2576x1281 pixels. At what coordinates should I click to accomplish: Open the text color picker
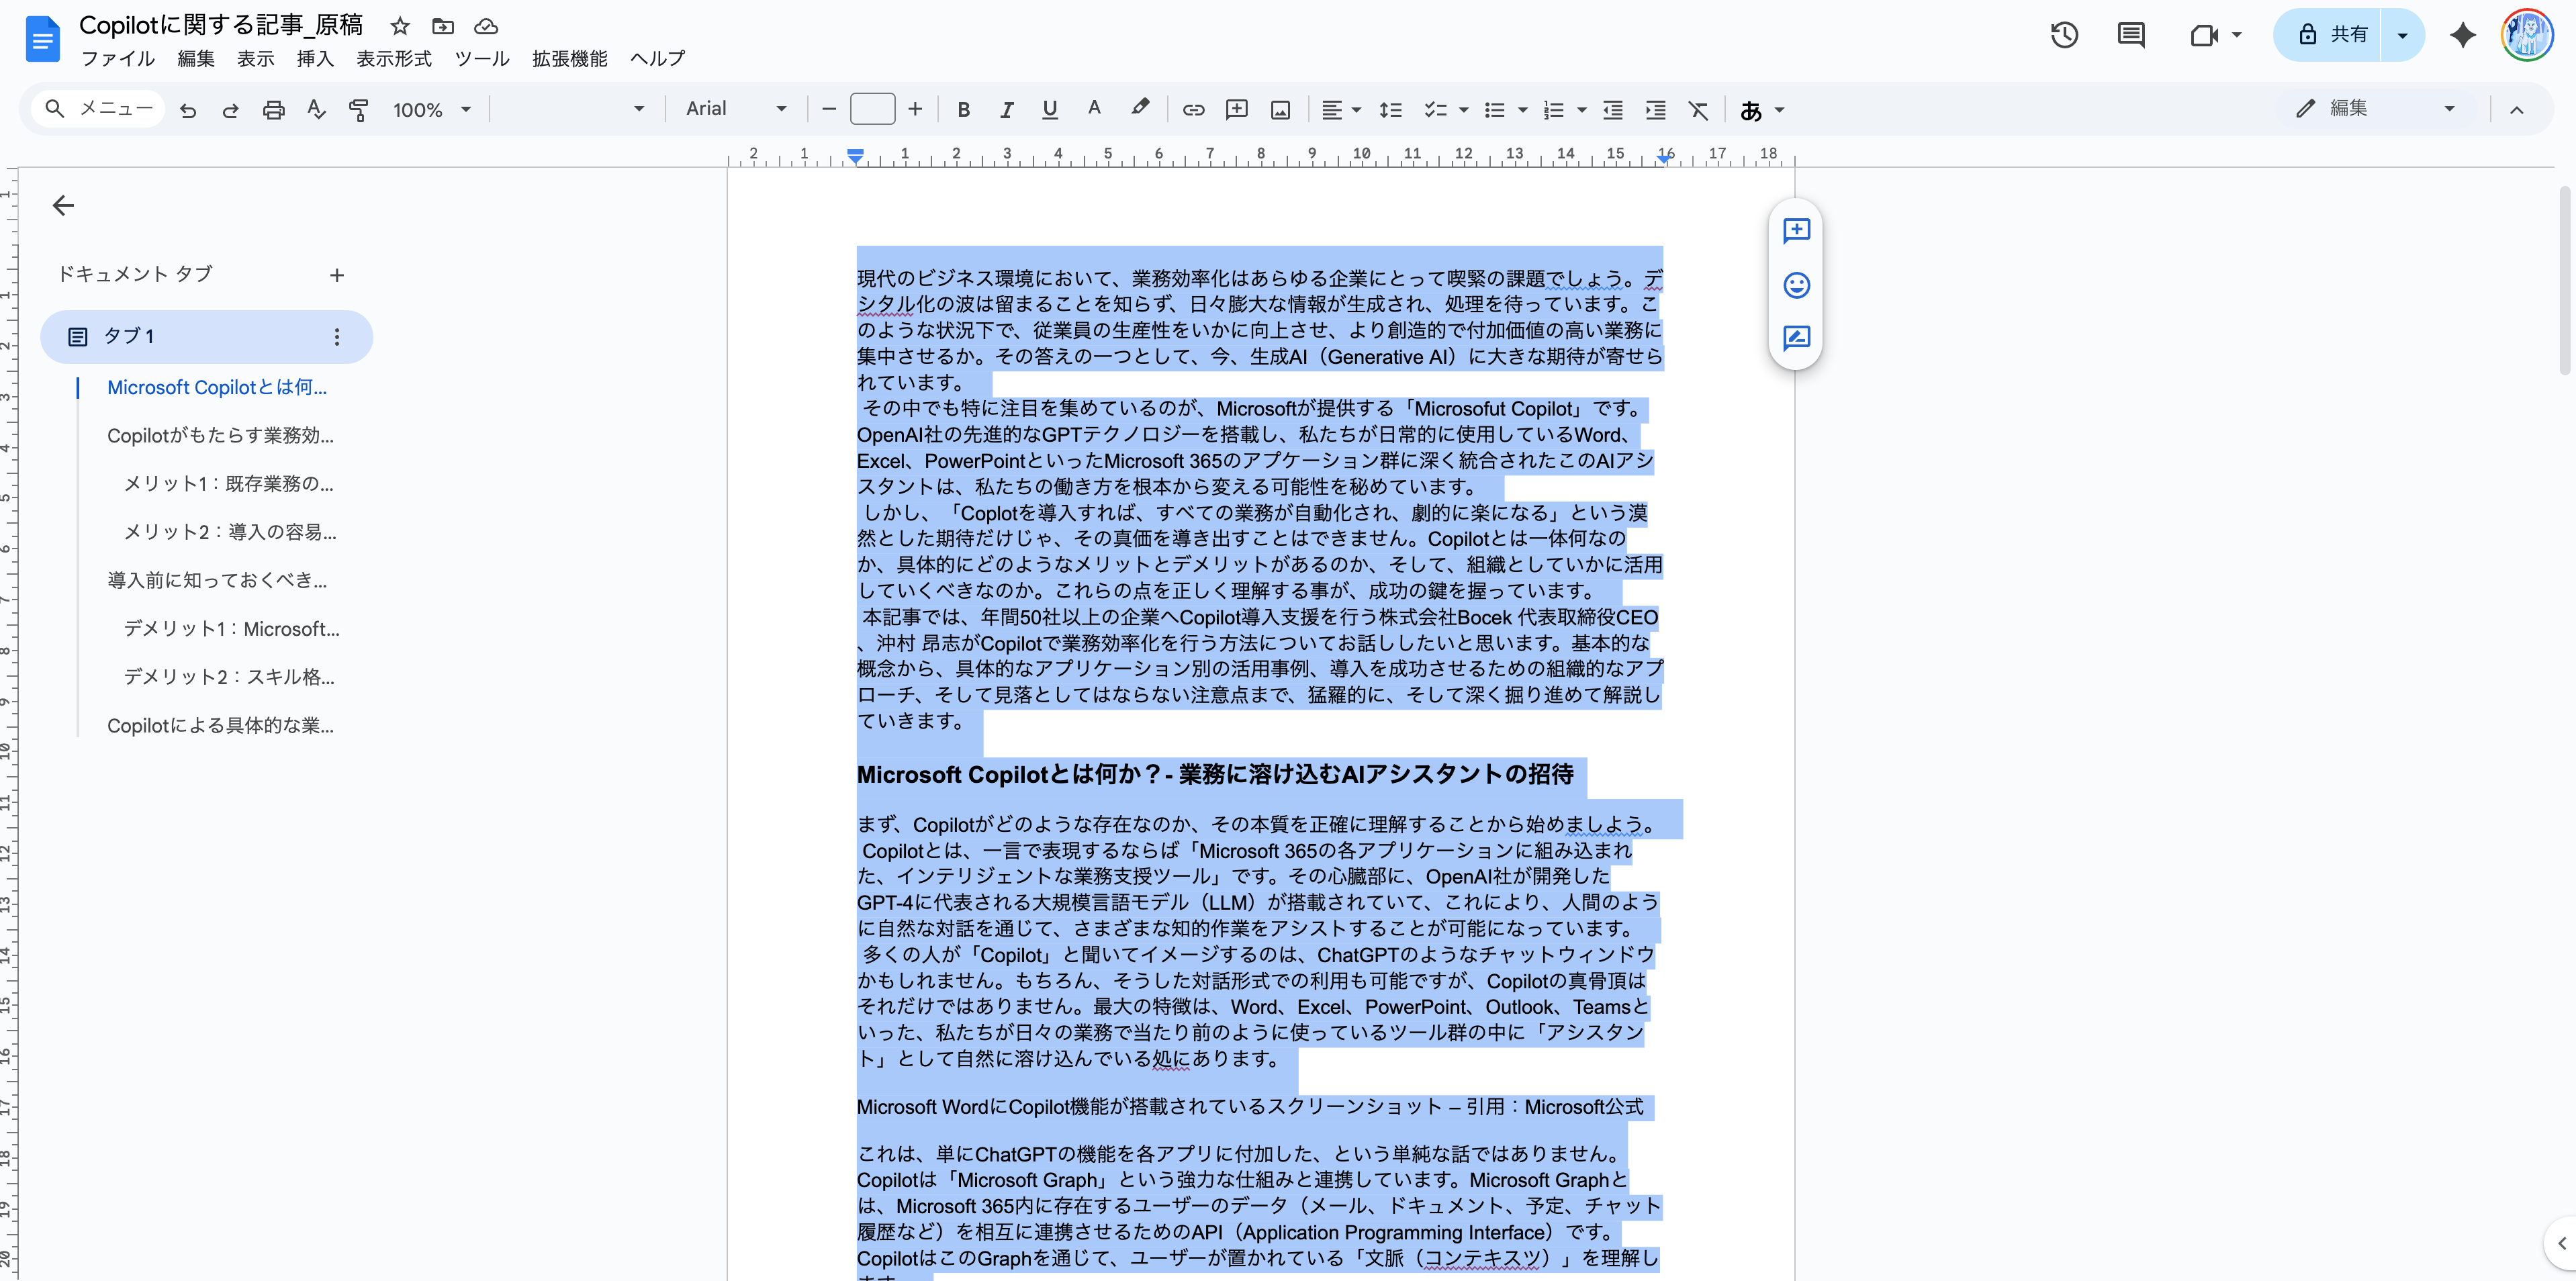tap(1094, 109)
